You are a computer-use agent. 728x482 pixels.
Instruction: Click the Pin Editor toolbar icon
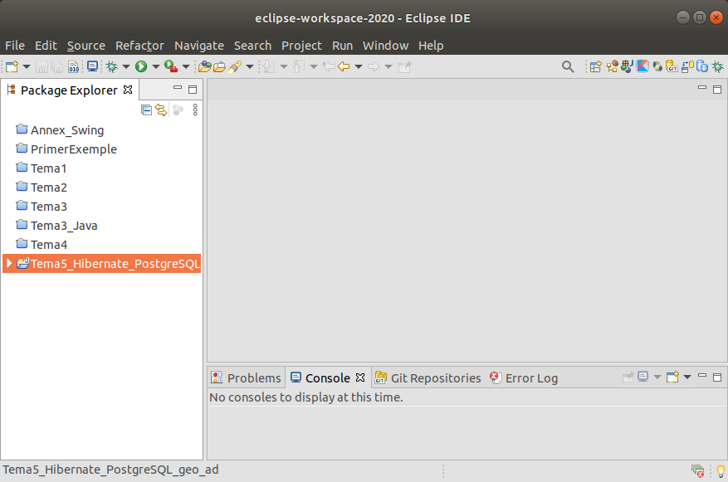pos(405,67)
